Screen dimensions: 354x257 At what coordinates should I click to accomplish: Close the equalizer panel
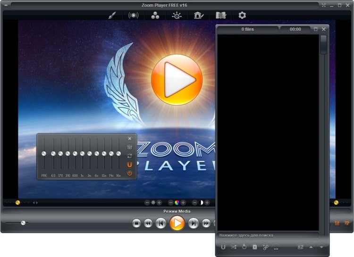coord(130,138)
